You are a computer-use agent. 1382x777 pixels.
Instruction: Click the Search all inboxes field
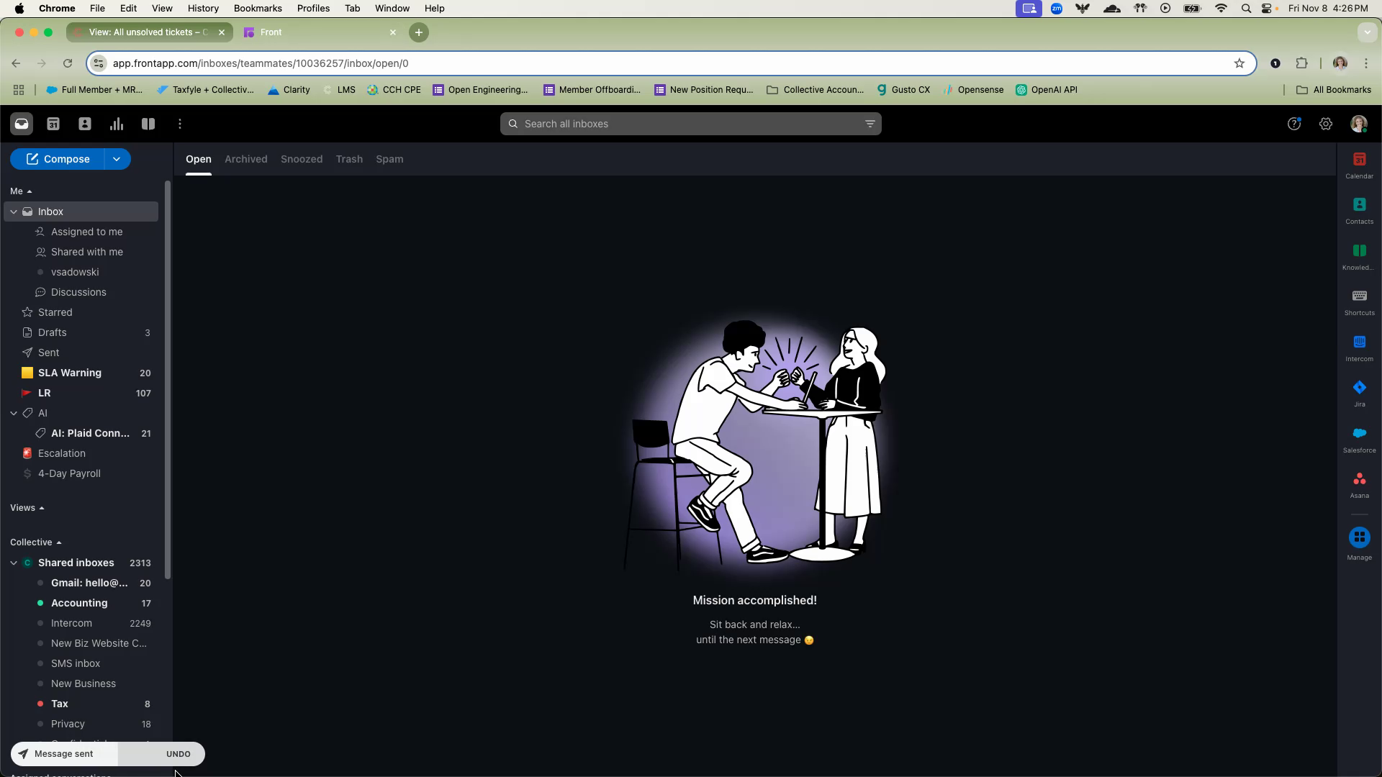coord(684,124)
